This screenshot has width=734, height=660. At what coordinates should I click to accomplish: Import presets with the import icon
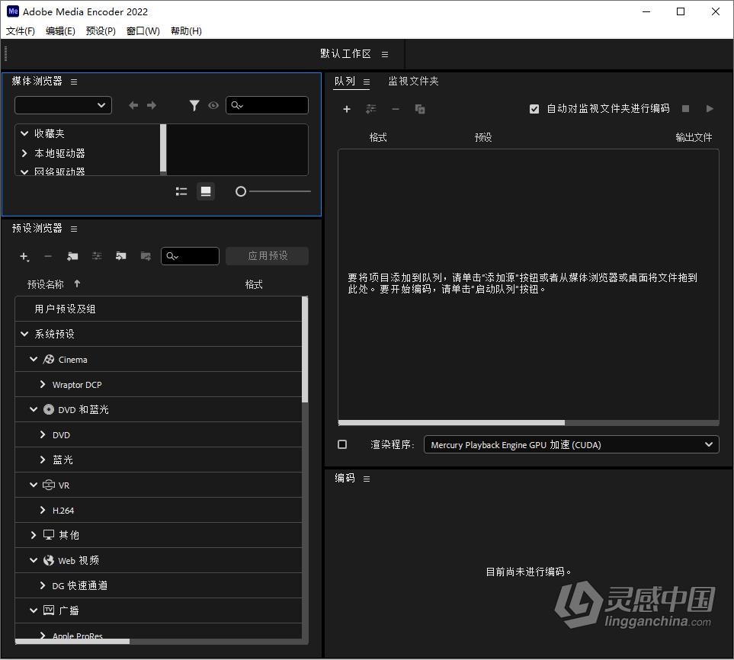pyautogui.click(x=121, y=256)
